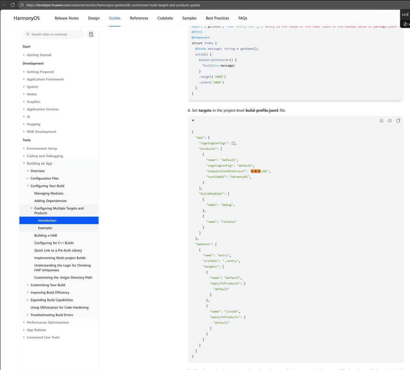410x370 pixels.
Task: Click the HarmonyOS logo
Action: click(x=27, y=18)
